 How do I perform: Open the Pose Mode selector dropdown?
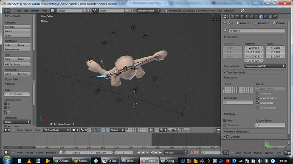point(56,130)
